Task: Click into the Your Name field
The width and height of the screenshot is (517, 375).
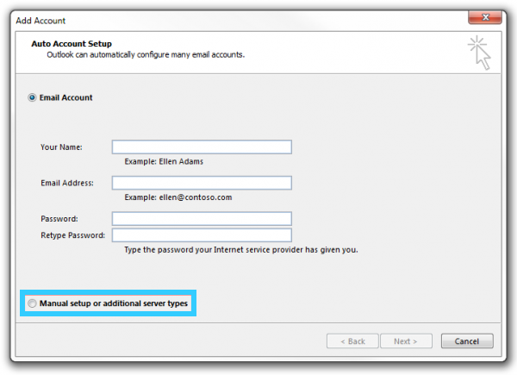Action: 202,147
